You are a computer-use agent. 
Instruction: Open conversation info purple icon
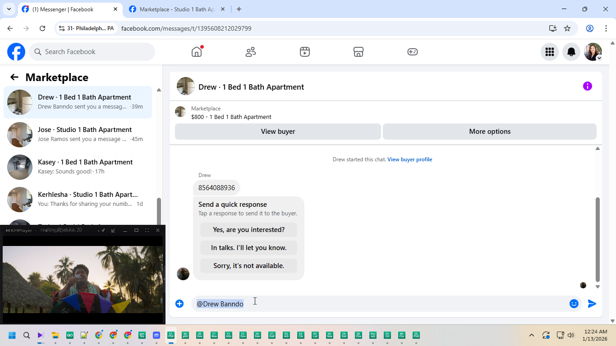click(588, 86)
